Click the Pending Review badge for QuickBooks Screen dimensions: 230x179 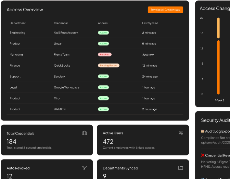(108, 66)
